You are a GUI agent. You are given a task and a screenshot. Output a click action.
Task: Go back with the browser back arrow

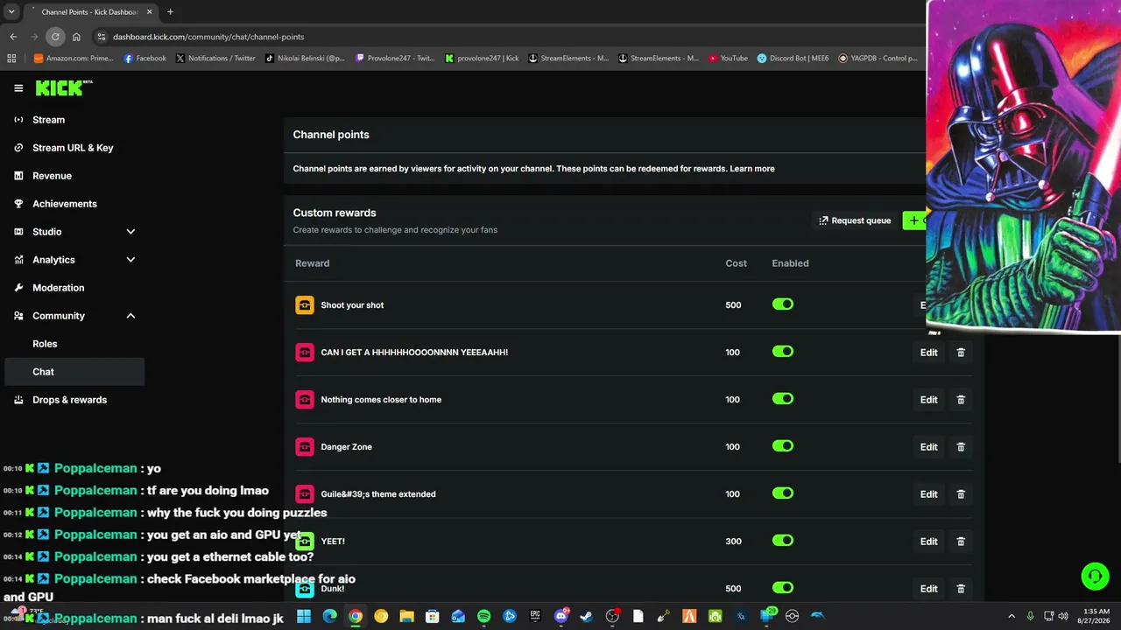click(13, 37)
